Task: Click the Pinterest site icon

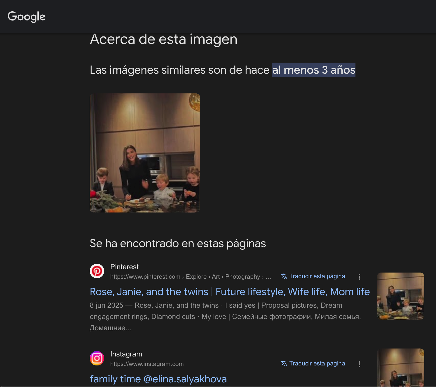Action: tap(97, 271)
